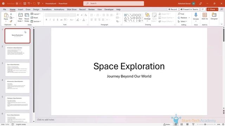Screen dimensions: 225x126
Task: Collapse the ribbon using chevron
Action: click(x=222, y=24)
